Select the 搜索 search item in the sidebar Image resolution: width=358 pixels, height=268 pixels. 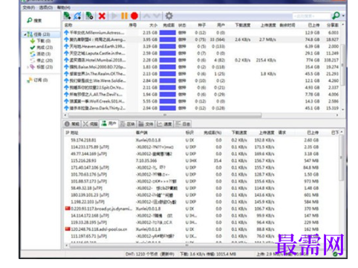35,20
